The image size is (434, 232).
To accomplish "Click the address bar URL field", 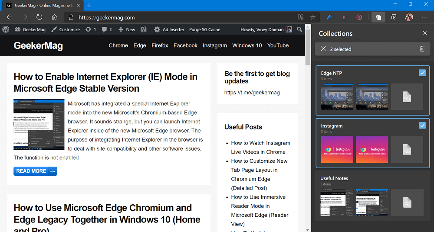I will pyautogui.click(x=180, y=17).
